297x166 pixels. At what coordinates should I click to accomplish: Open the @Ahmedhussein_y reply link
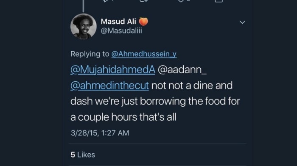pos(144,54)
